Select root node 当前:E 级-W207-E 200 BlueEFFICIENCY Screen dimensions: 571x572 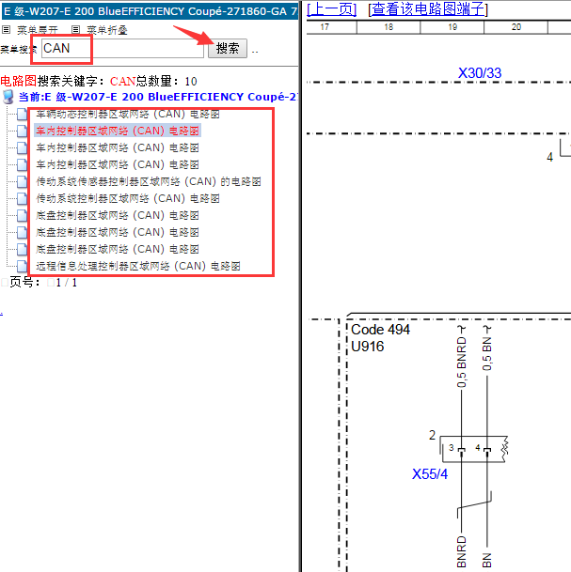(x=158, y=97)
